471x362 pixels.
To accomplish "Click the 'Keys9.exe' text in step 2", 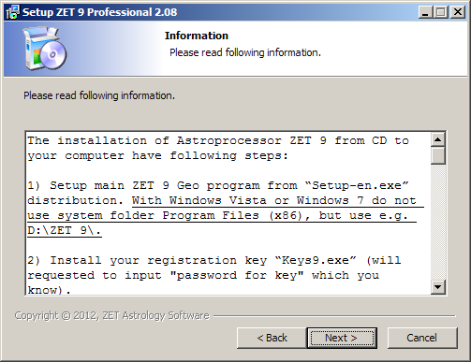I will [x=316, y=260].
